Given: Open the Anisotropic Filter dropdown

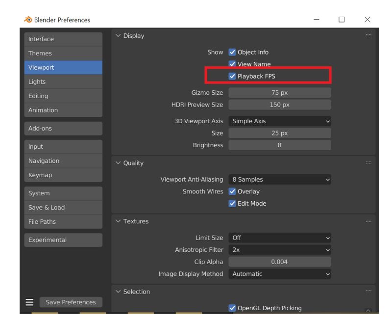Looking at the screenshot, I should [280, 250].
